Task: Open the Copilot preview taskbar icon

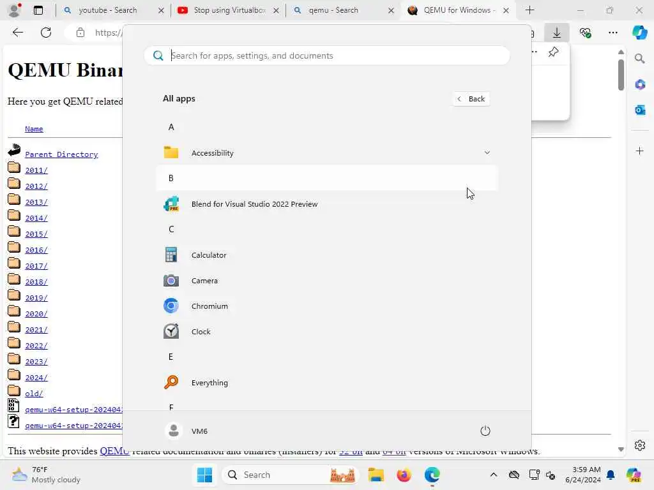Action: (x=634, y=475)
